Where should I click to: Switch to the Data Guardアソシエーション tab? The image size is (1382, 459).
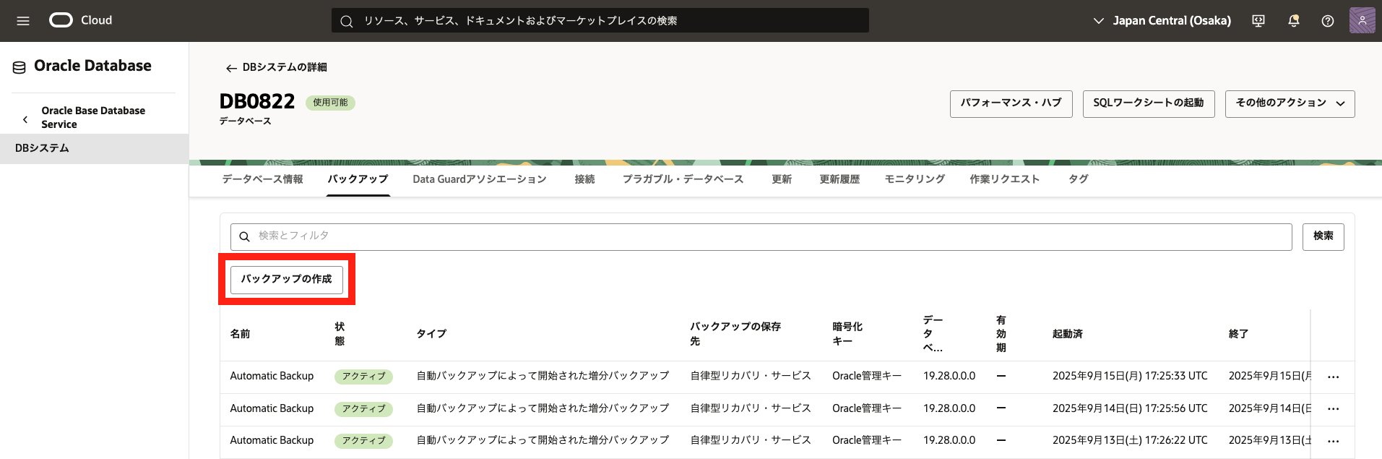pyautogui.click(x=479, y=179)
